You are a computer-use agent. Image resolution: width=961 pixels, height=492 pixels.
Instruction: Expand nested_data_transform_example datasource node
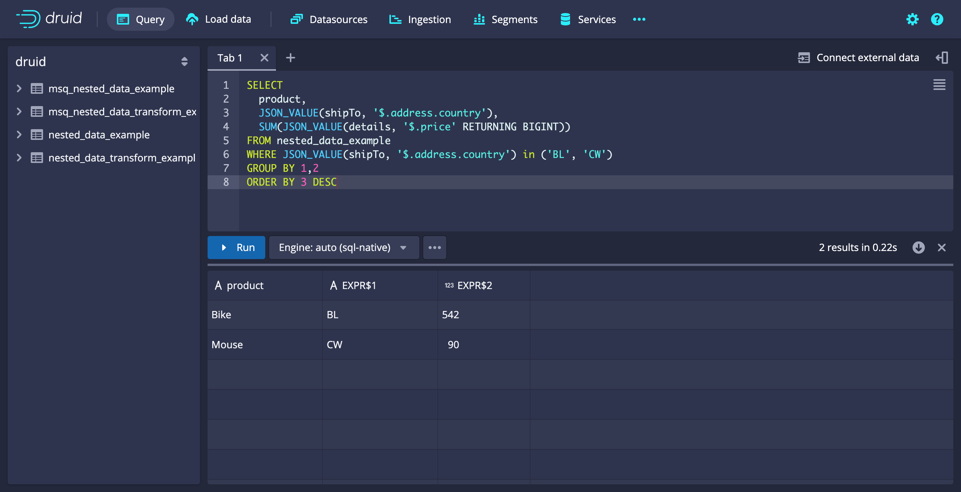click(x=19, y=158)
